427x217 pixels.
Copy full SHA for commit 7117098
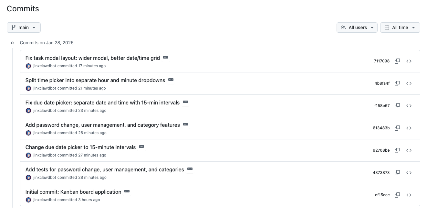click(x=397, y=61)
